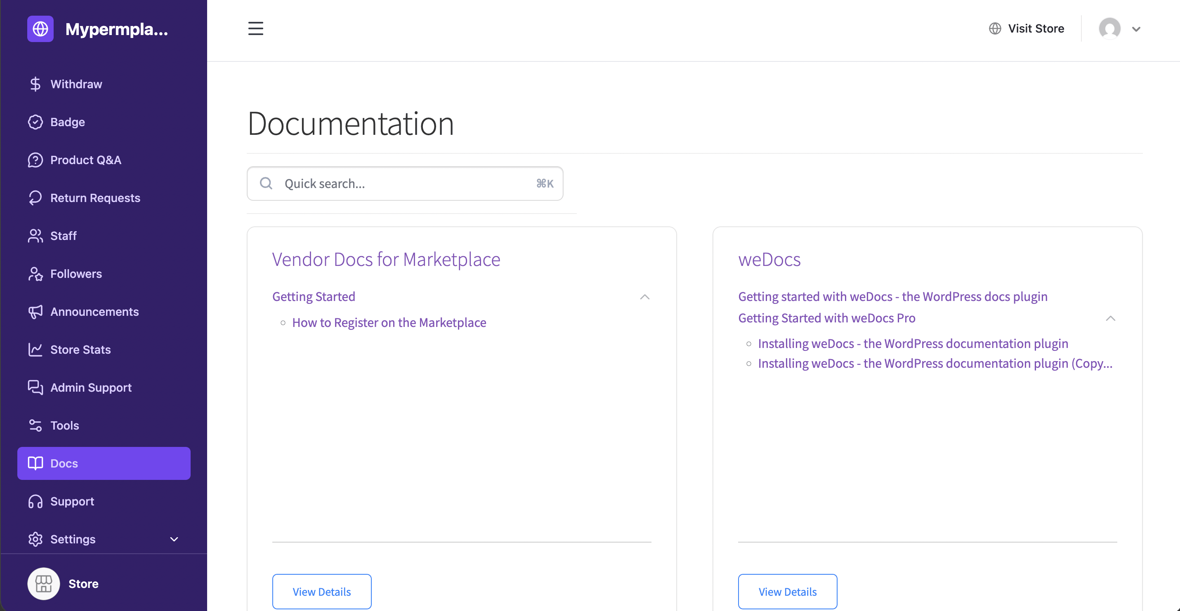Viewport: 1180px width, 611px height.
Task: Click the Store Stats chart icon
Action: pyautogui.click(x=35, y=350)
